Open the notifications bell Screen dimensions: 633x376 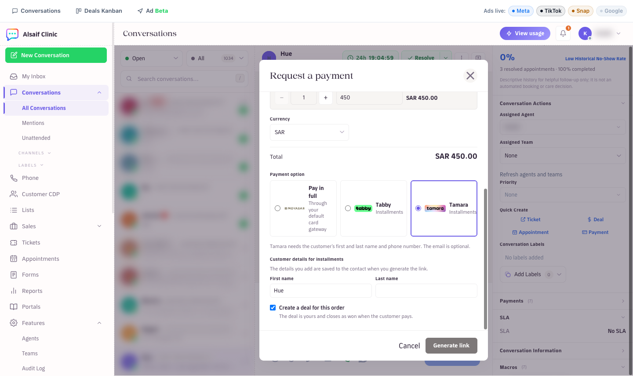coord(563,33)
